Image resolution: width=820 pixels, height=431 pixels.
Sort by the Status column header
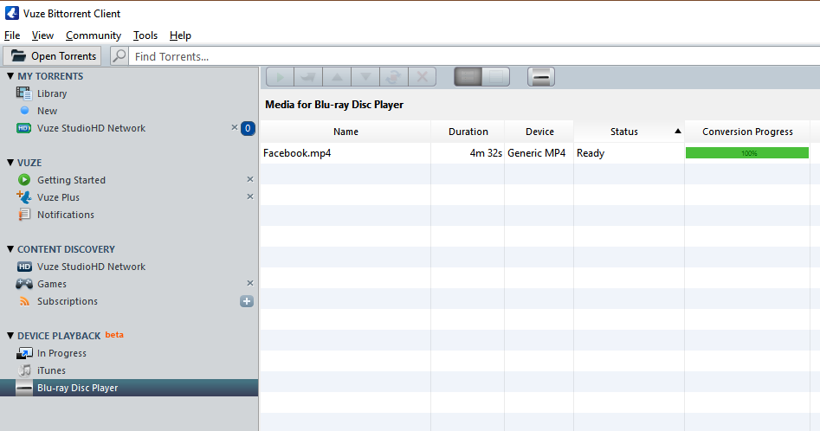click(630, 132)
